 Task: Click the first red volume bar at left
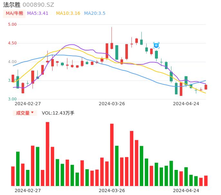13,176
